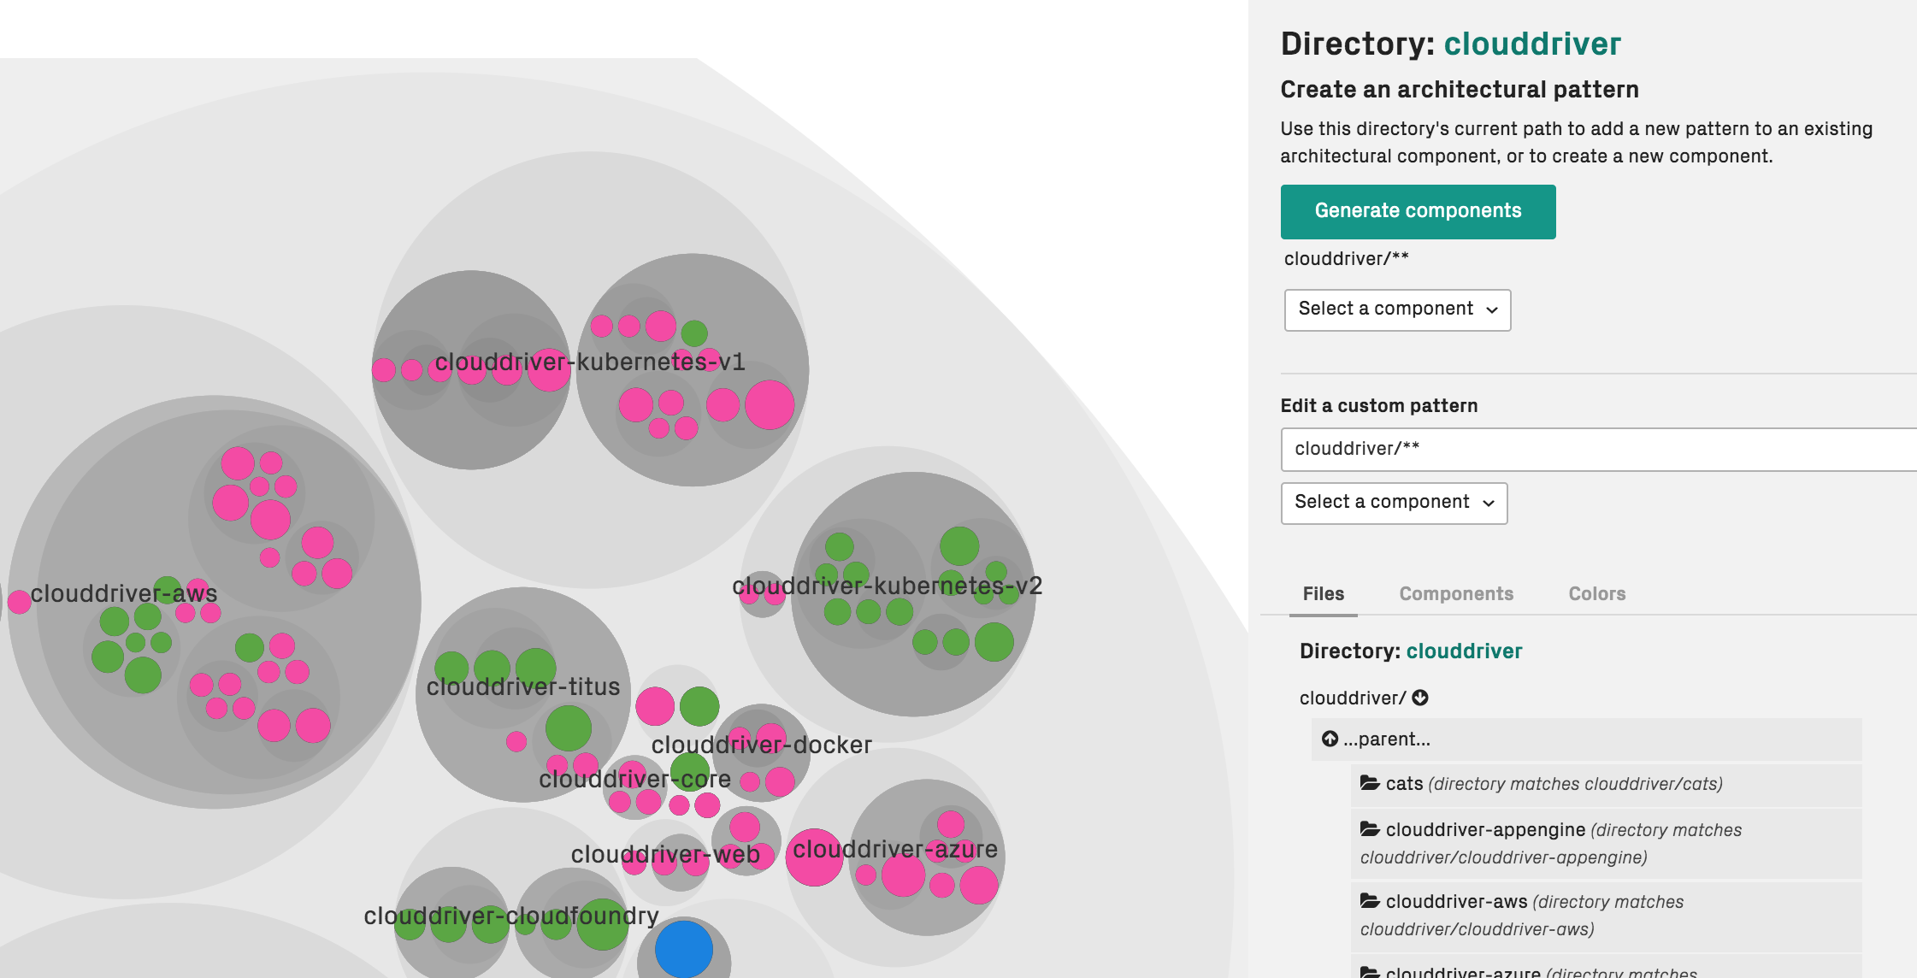
Task: Click the up-arrow icon on the parent row
Action: pyautogui.click(x=1330, y=739)
